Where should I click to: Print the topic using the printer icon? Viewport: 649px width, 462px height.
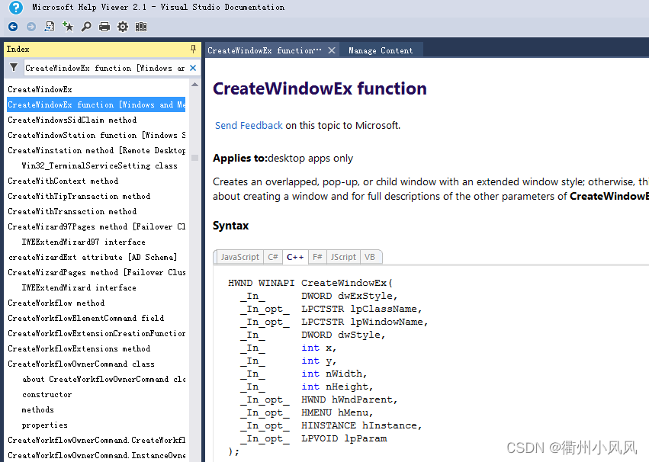(x=104, y=27)
